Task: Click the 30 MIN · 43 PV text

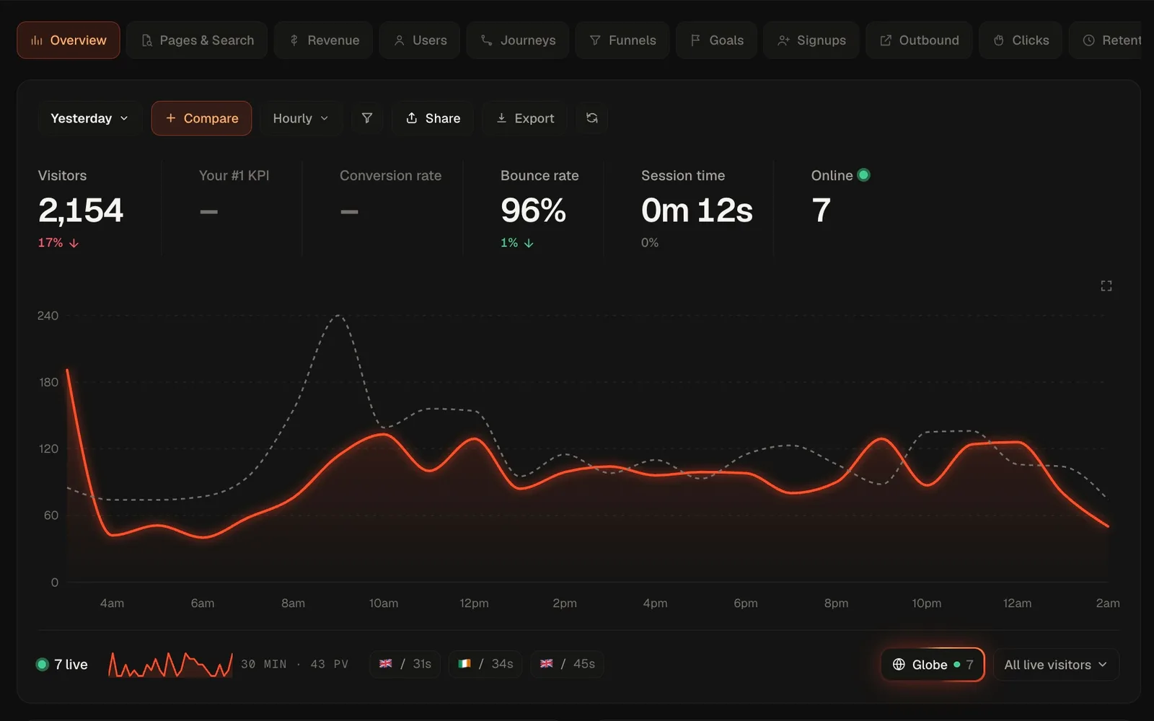Action: [x=294, y=664]
